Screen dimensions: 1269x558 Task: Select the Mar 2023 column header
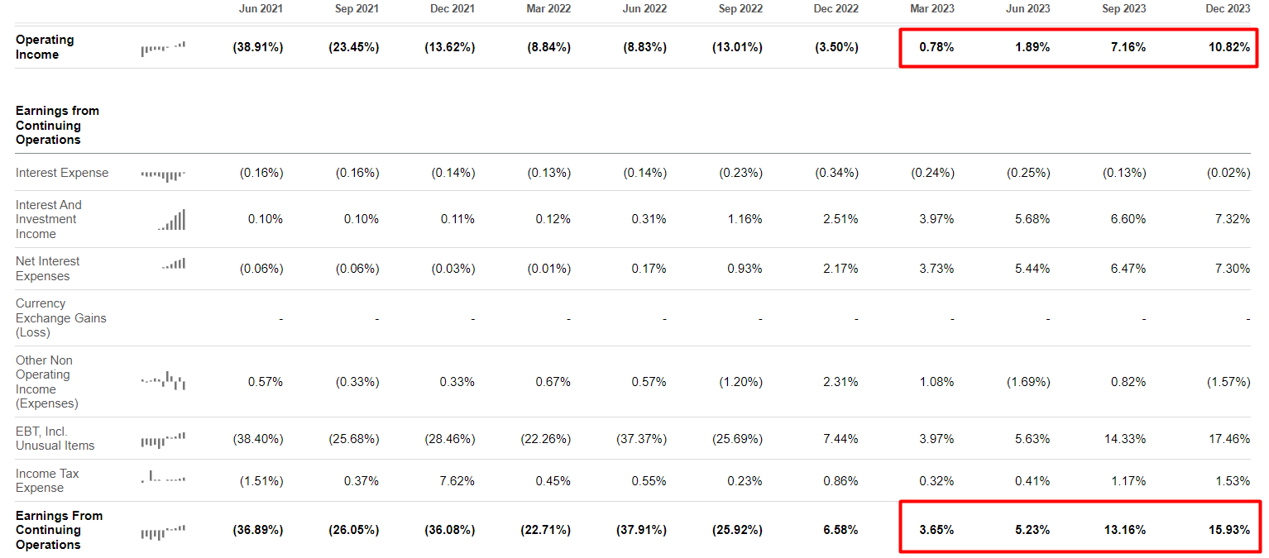pyautogui.click(x=931, y=8)
